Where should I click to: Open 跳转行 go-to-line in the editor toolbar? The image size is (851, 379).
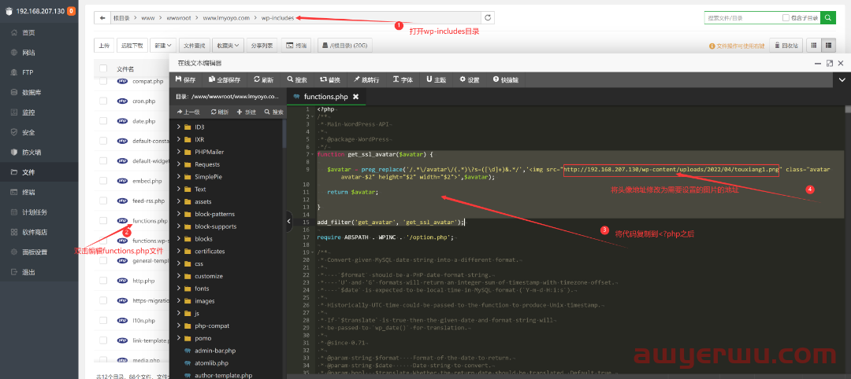click(366, 79)
